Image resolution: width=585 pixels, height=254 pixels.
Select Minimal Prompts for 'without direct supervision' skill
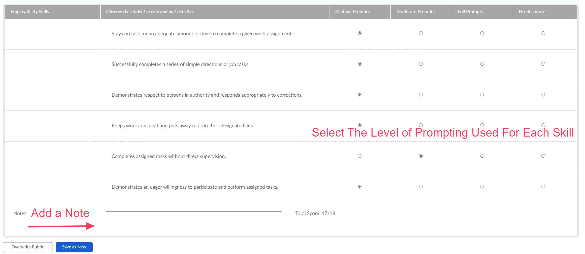[x=360, y=156]
